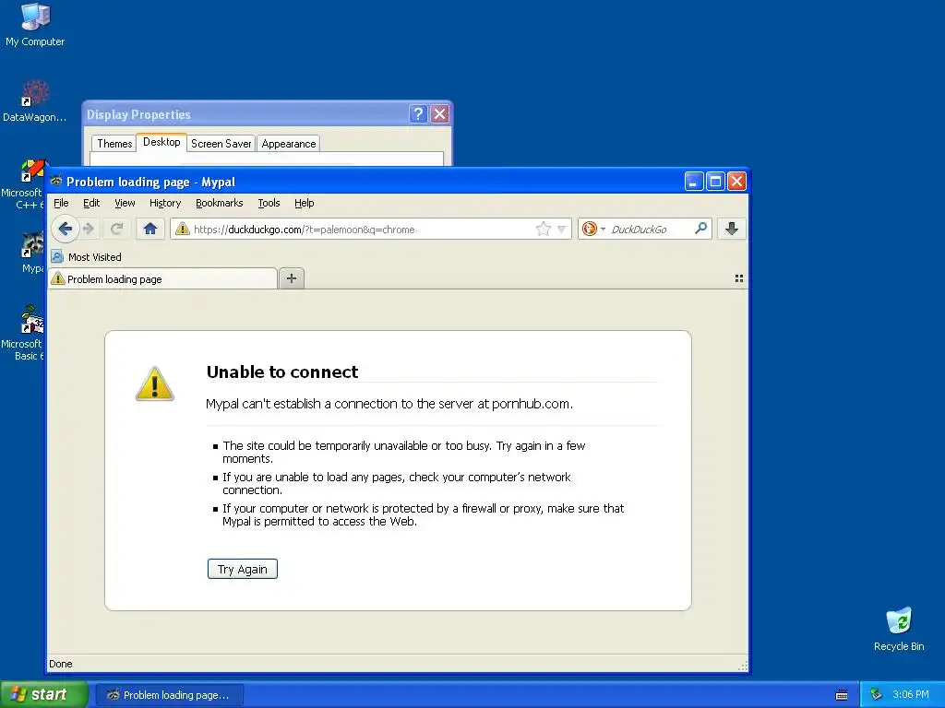The width and height of the screenshot is (945, 708).
Task: Open the Home page button
Action: tap(150, 229)
